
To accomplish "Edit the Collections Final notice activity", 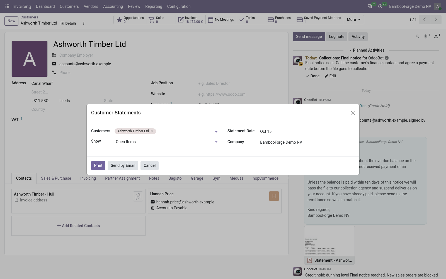I will click(x=330, y=76).
